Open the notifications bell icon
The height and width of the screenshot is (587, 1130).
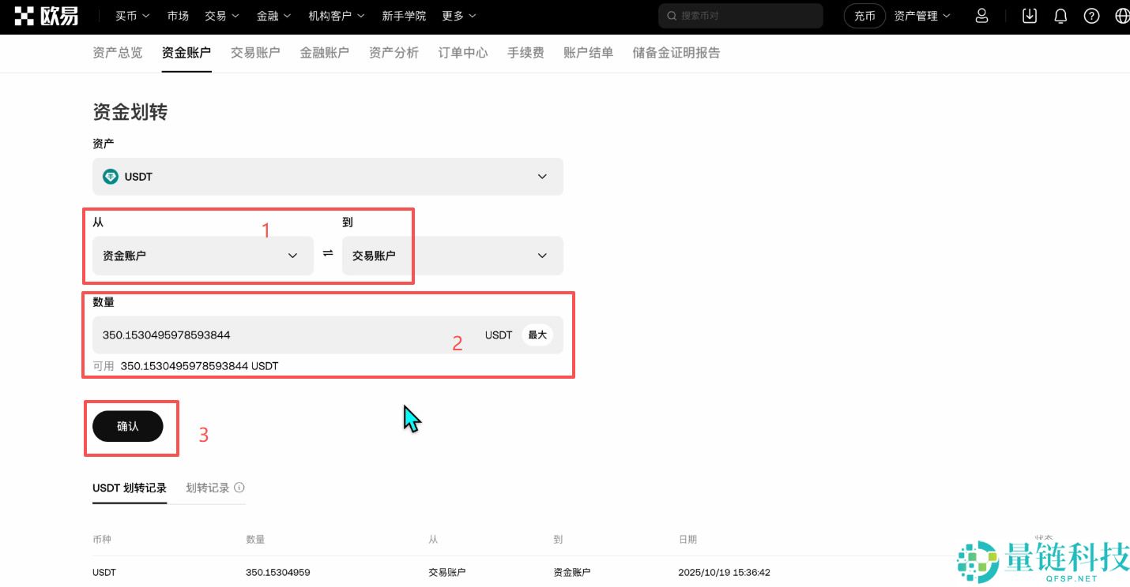tap(1060, 15)
